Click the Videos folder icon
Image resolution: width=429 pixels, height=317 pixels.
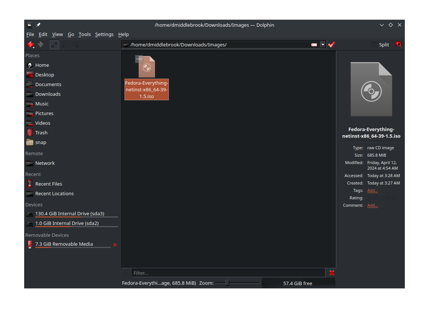[29, 123]
